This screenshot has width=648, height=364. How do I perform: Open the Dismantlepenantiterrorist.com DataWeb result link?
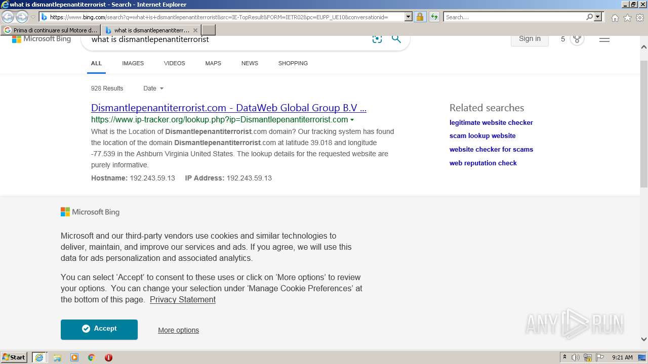[229, 108]
